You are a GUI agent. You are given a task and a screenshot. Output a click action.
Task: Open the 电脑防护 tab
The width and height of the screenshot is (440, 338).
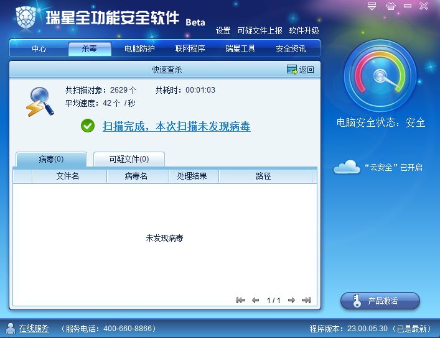[x=139, y=48]
